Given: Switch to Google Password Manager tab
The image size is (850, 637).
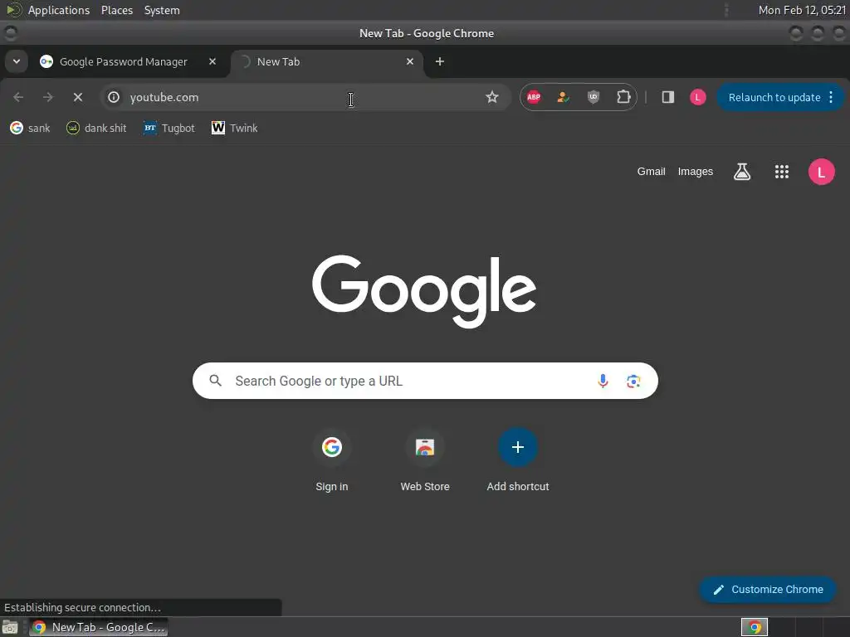Looking at the screenshot, I should pos(124,61).
